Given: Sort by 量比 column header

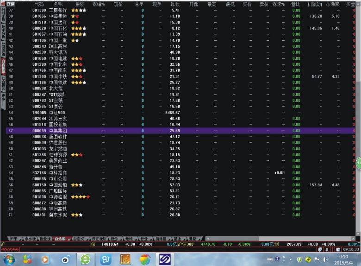Looking at the screenshot, I should click(x=296, y=4).
